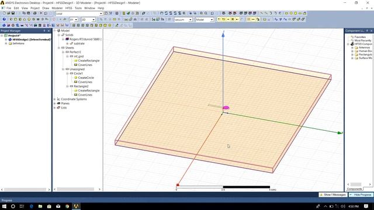Select CreateCircle under Circle1
374x210 pixels.
point(86,78)
